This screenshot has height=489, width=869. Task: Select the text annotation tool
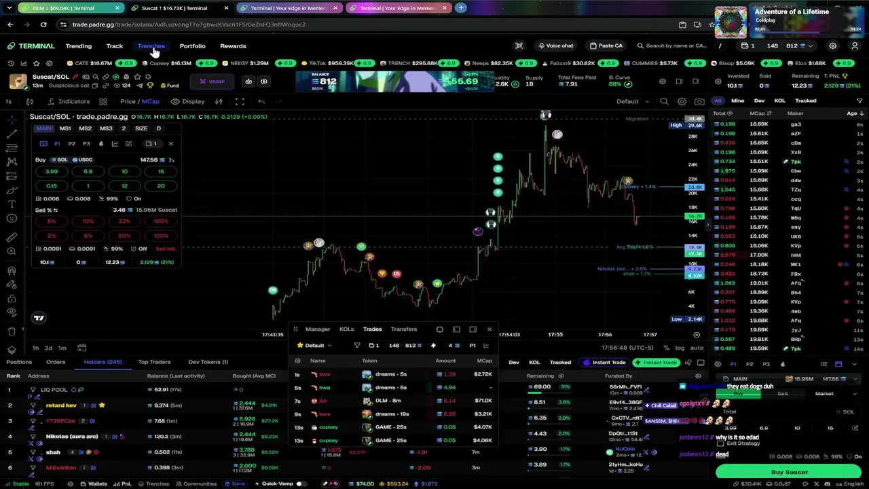(12, 204)
